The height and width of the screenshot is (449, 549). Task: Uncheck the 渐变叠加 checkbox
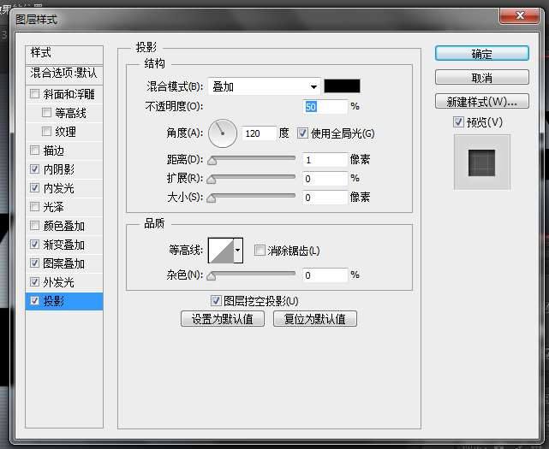[34, 245]
